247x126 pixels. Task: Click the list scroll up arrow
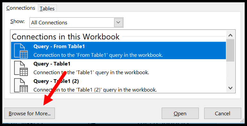[230, 35]
